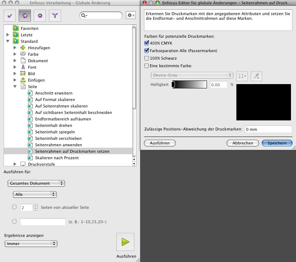The image size is (296, 262).
Task: Enable the 100% Schwarz checkbox
Action: click(147, 58)
